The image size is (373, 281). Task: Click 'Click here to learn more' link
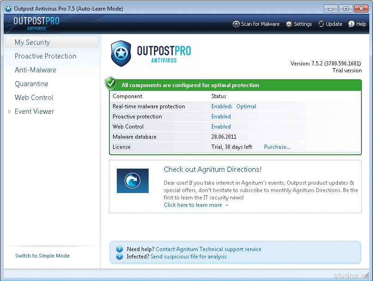[193, 205]
